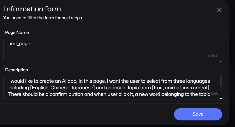Place cursor in the "first_page" text
The image size is (235, 127).
click(19, 44)
